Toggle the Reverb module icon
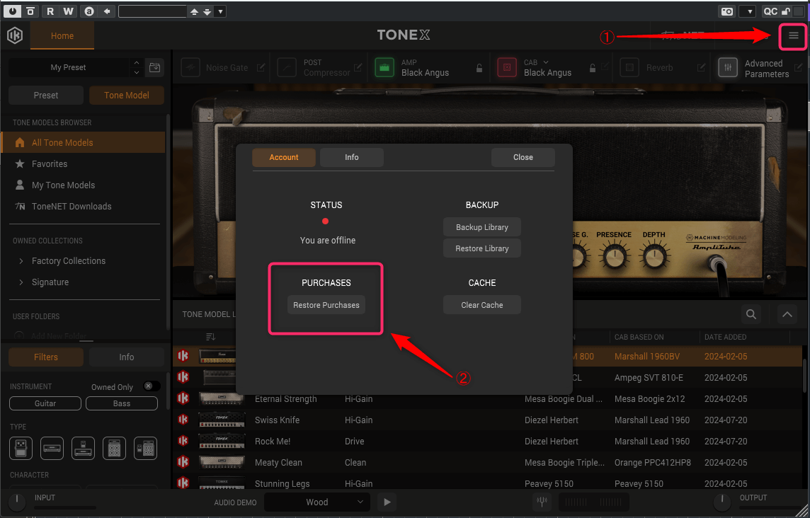 [629, 68]
